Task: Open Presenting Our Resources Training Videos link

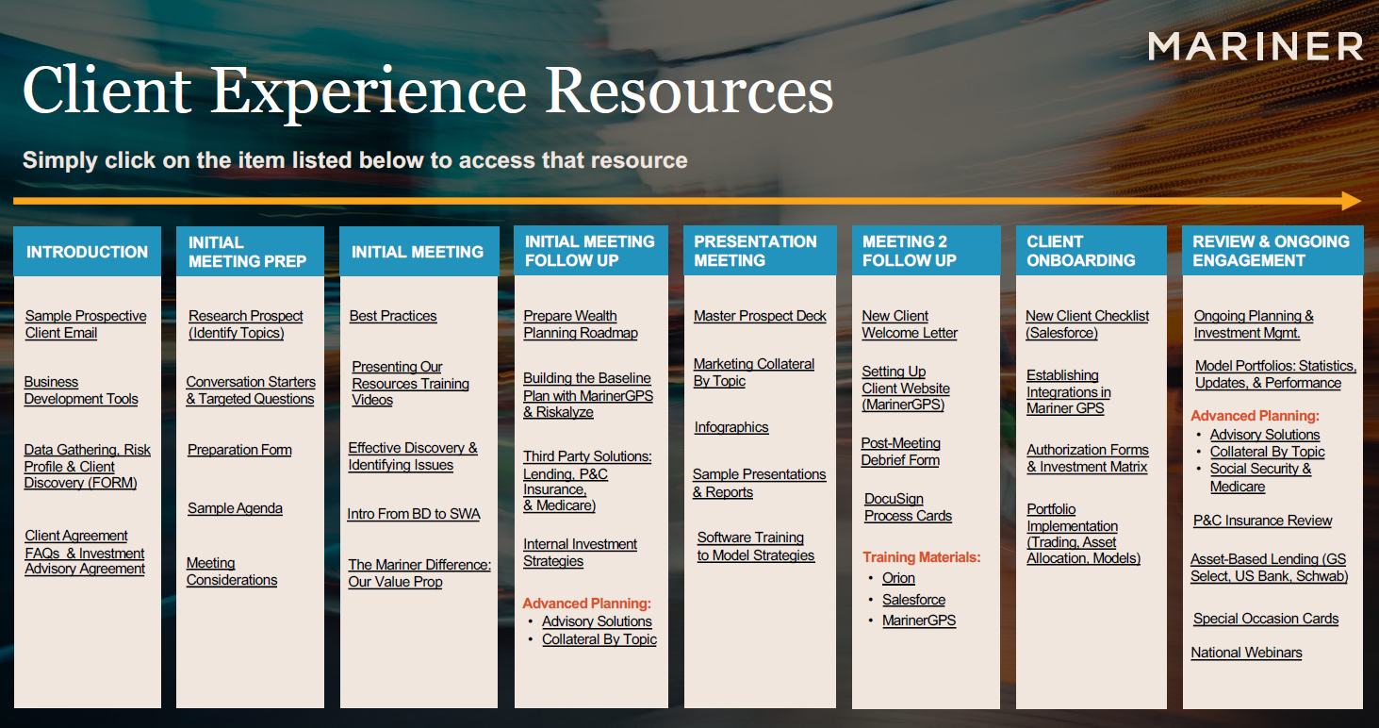Action: pyautogui.click(x=411, y=383)
